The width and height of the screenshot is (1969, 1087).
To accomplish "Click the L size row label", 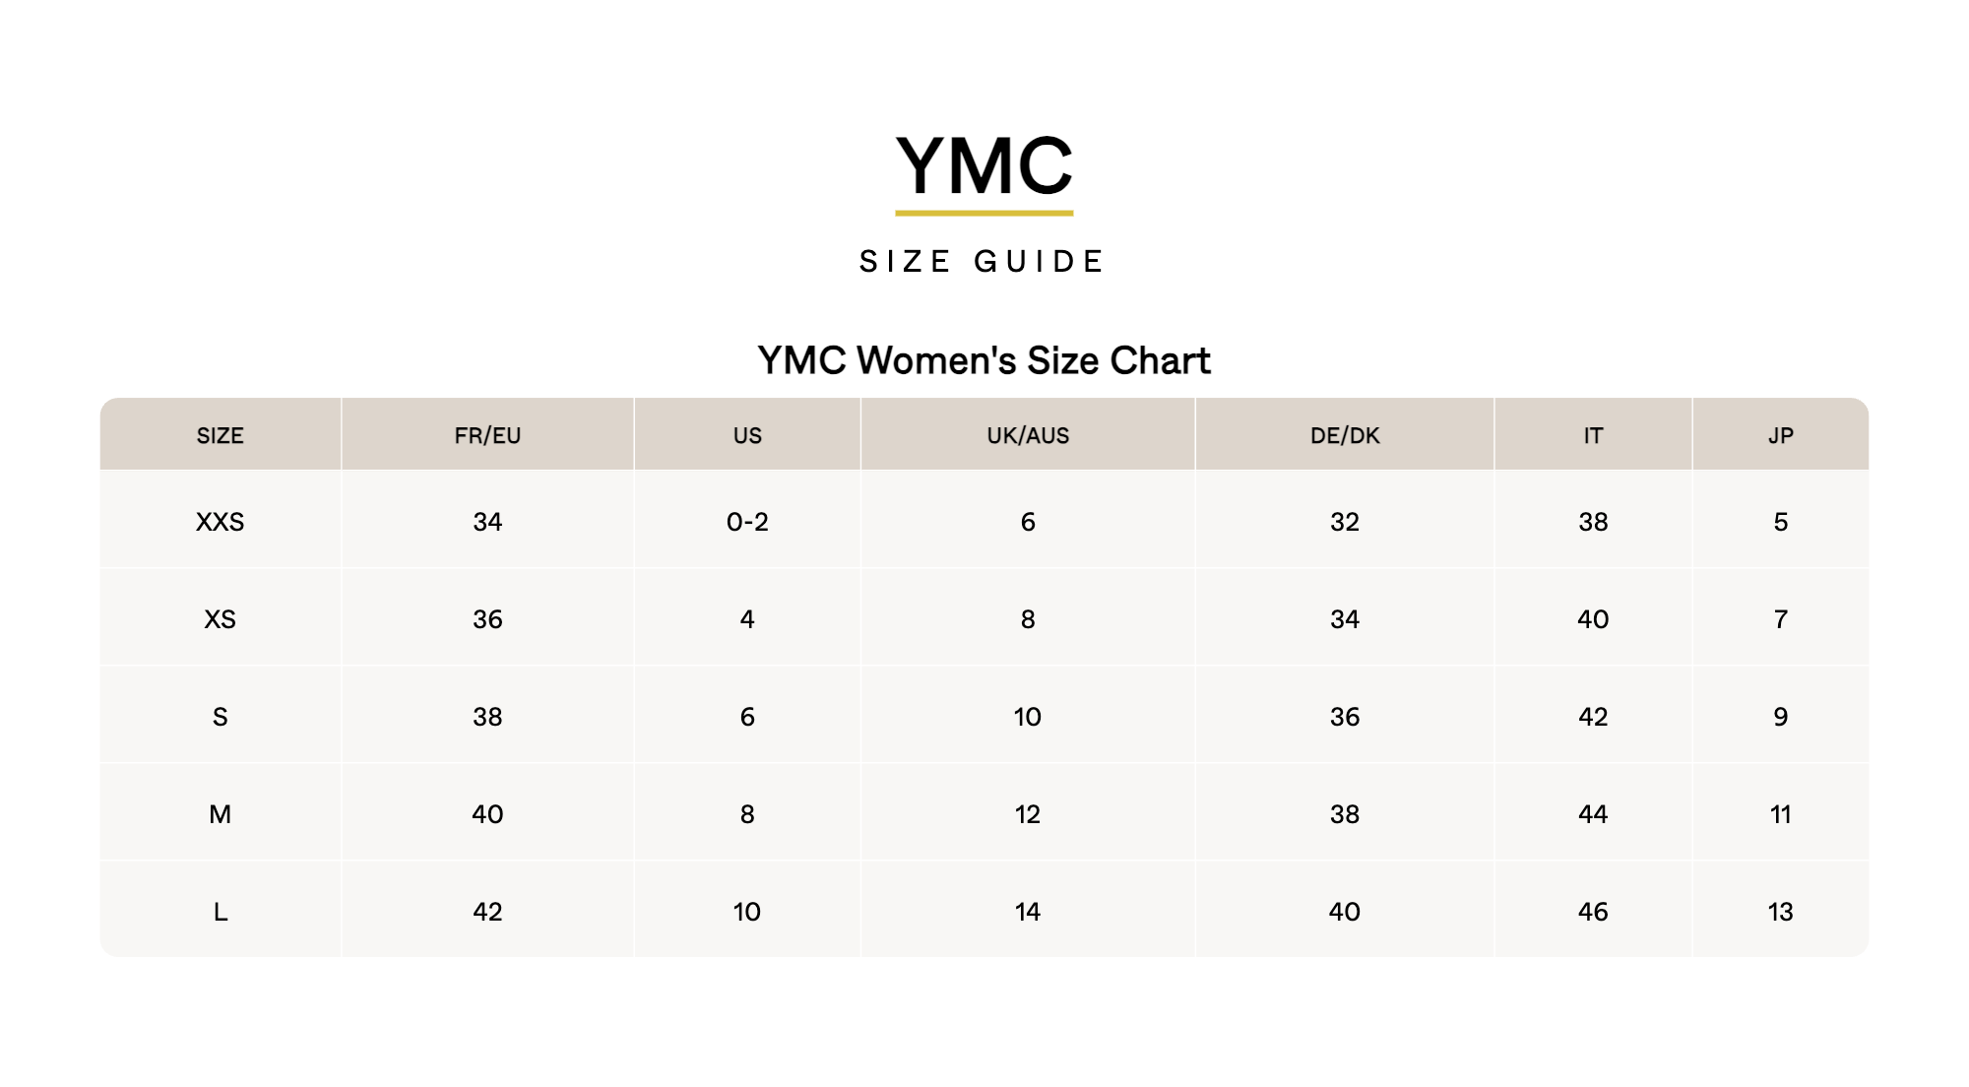I will [x=221, y=912].
